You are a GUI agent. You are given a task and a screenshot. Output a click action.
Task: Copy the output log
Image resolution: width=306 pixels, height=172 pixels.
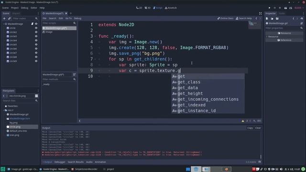pyautogui.click(x=250, y=128)
